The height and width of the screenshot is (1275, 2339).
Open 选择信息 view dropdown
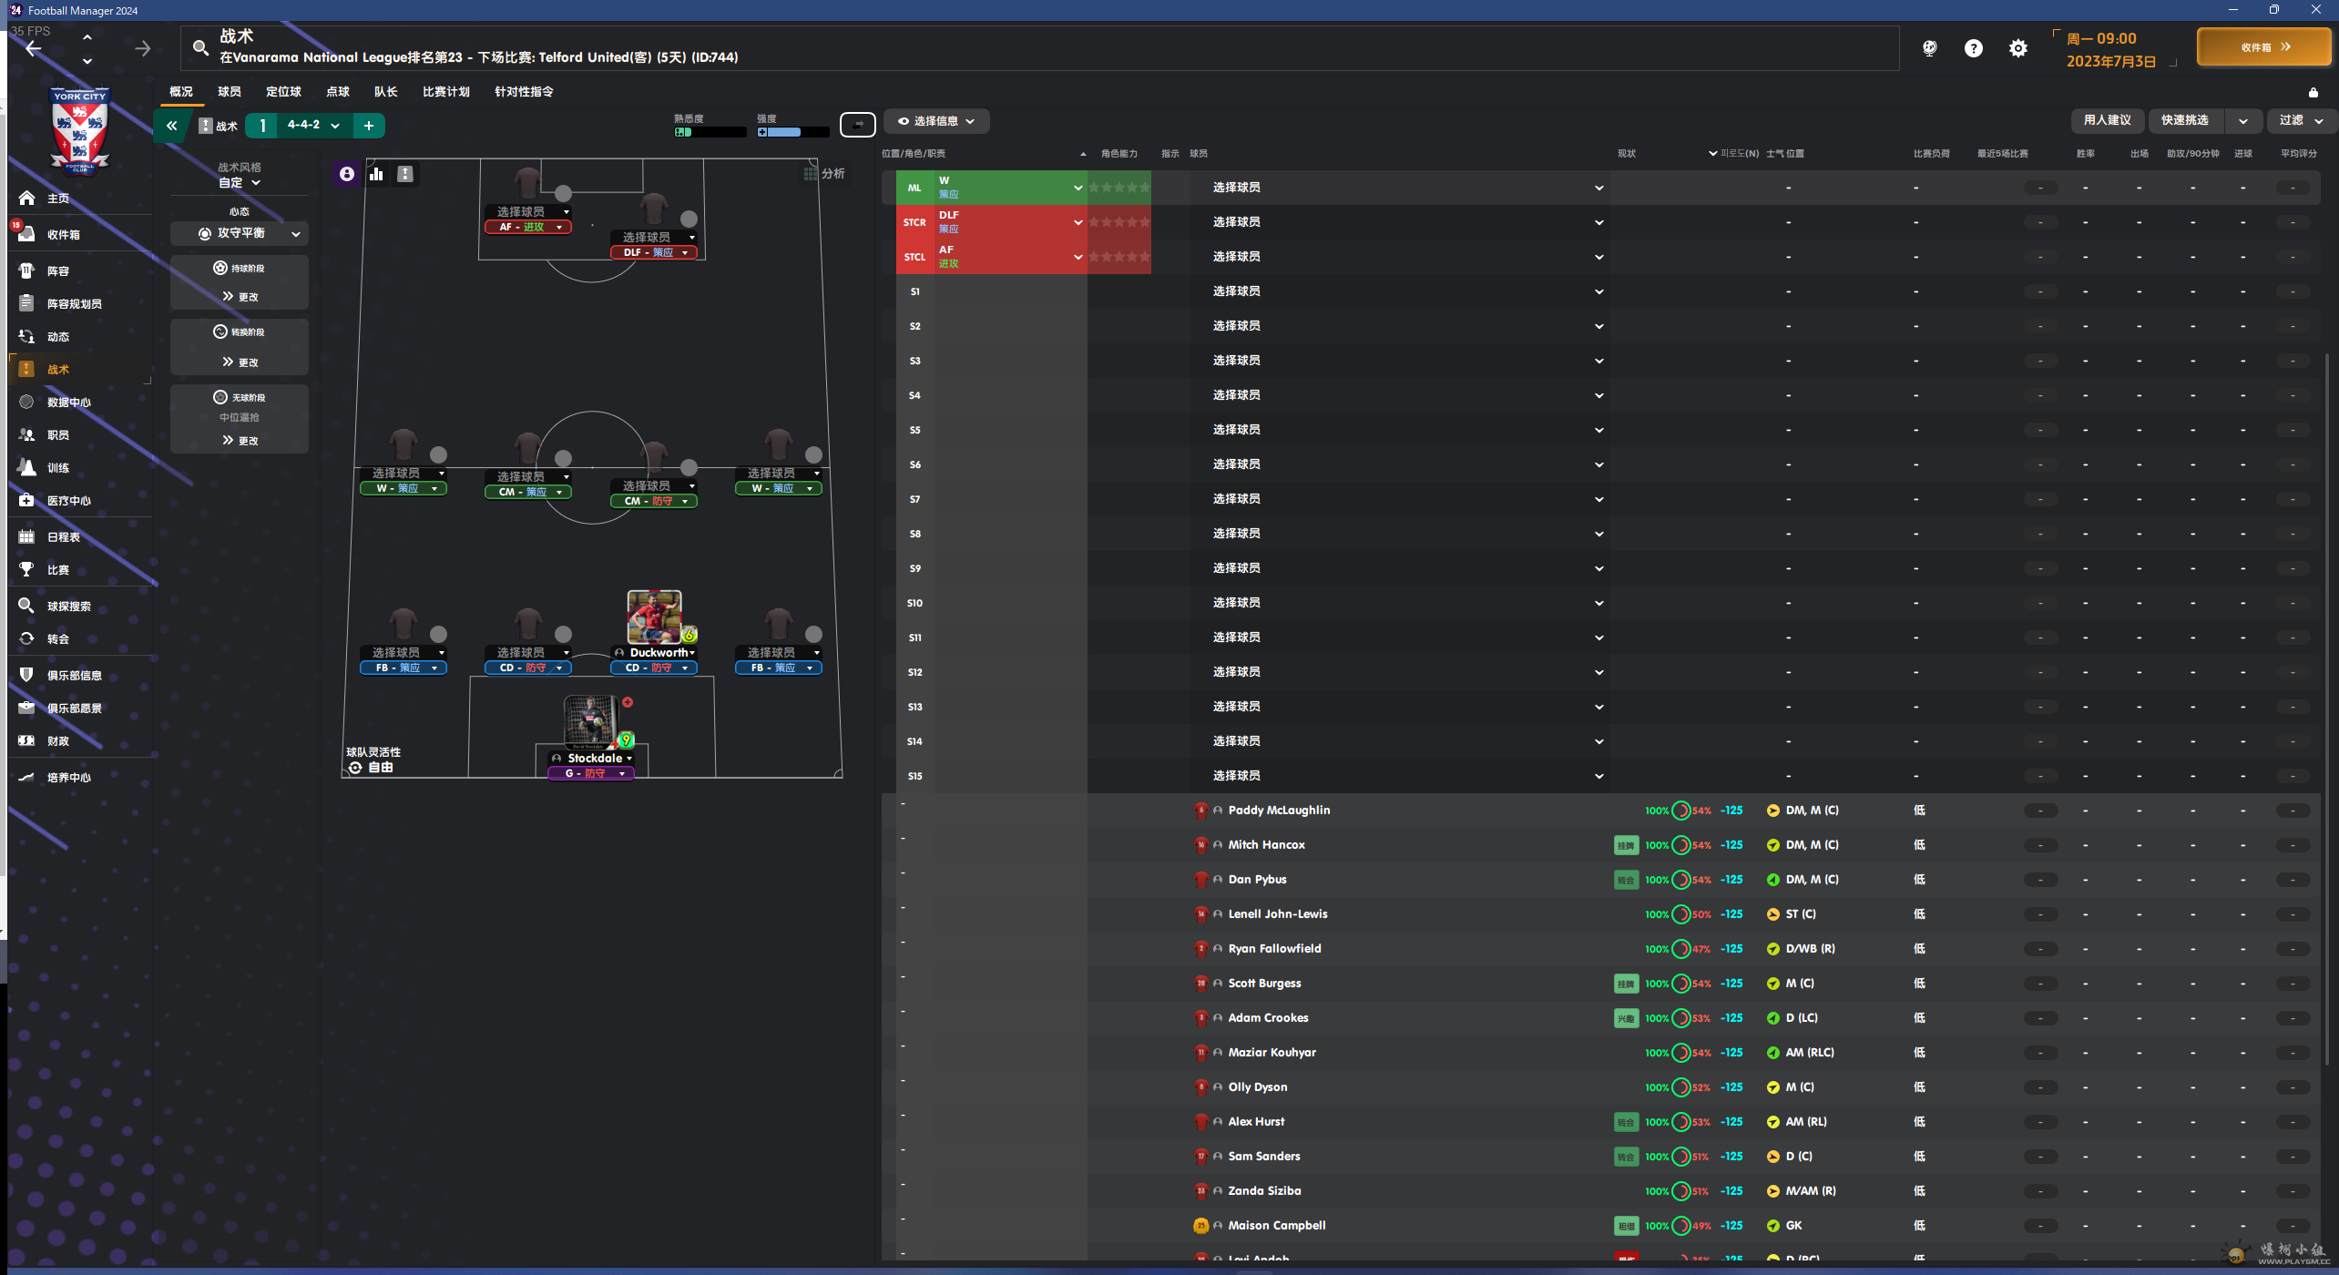936,121
